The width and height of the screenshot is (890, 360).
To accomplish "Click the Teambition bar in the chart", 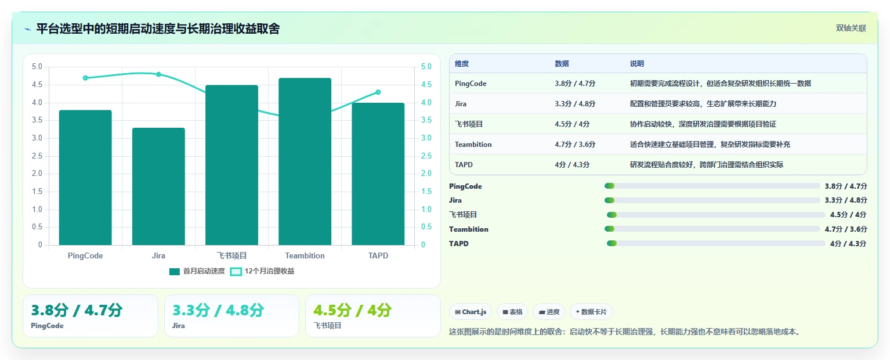I will tap(305, 161).
